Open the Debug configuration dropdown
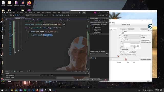Screen dimensions: 164x92 29,15
